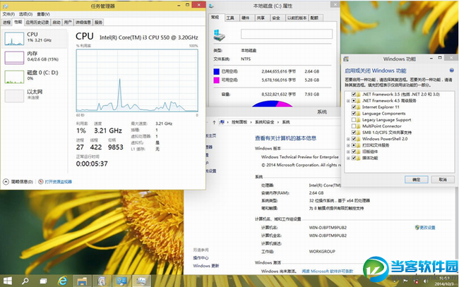The image size is (459, 287).
Task: Click chevron after 系统和安全 in breadcrumb
Action: pos(278,122)
